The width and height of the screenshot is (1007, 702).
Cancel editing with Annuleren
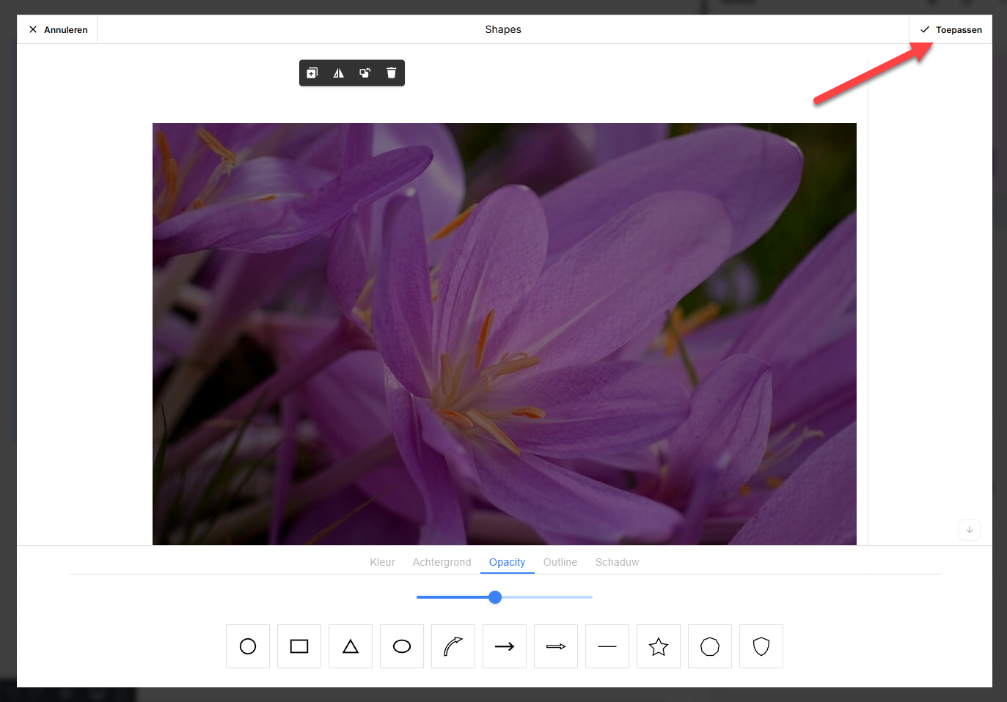[58, 30]
